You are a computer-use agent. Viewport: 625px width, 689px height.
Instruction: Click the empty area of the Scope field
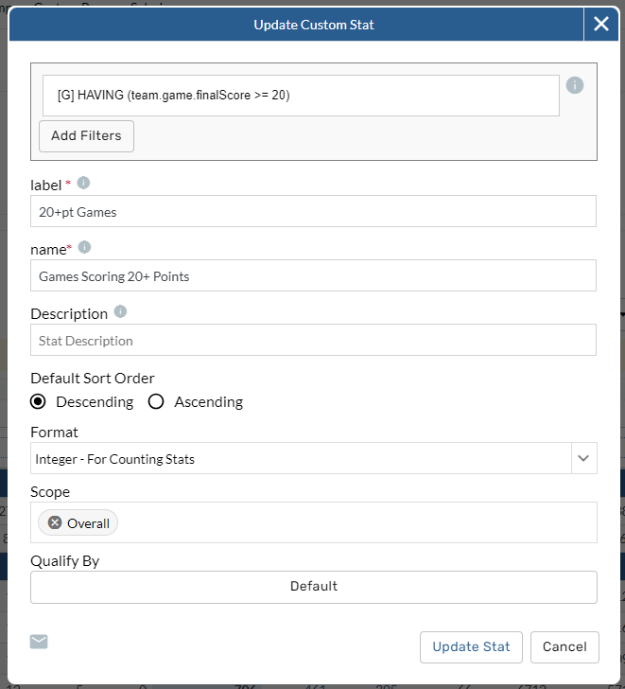[359, 522]
